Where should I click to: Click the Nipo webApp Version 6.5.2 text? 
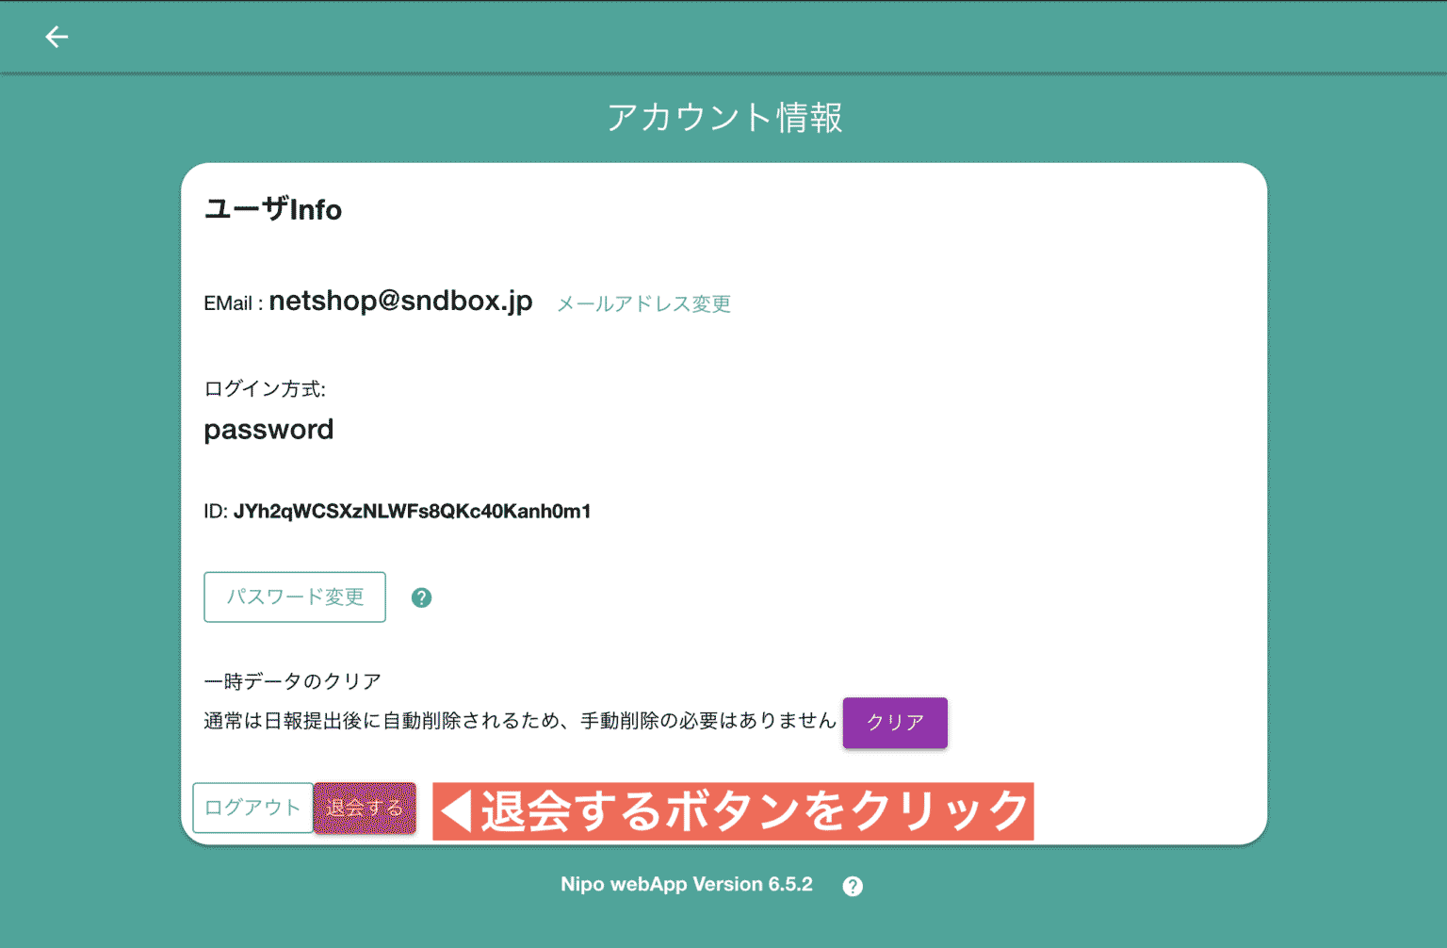[686, 885]
